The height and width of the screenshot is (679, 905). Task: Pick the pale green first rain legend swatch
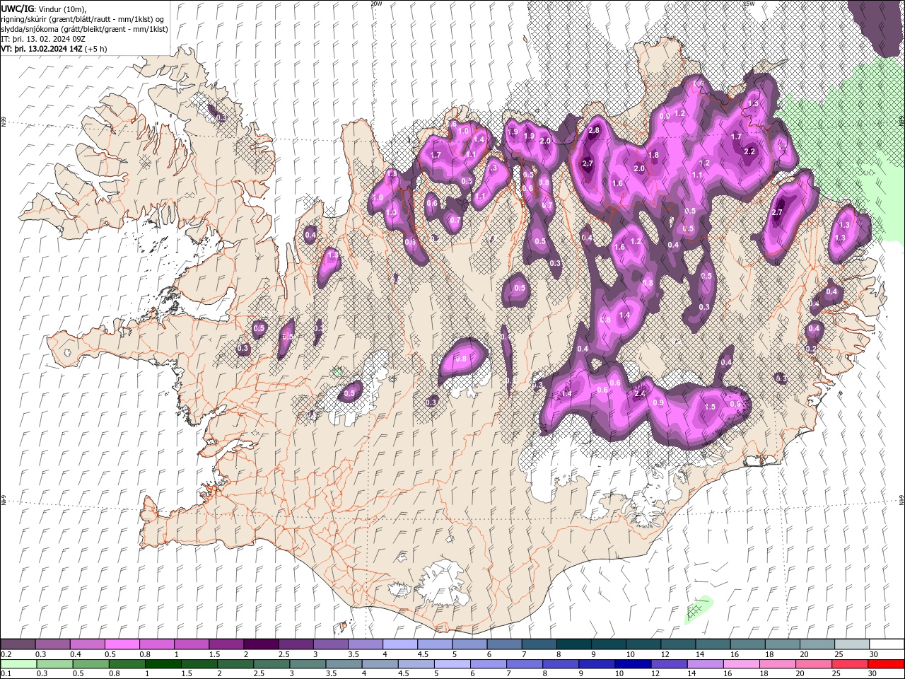[18, 664]
